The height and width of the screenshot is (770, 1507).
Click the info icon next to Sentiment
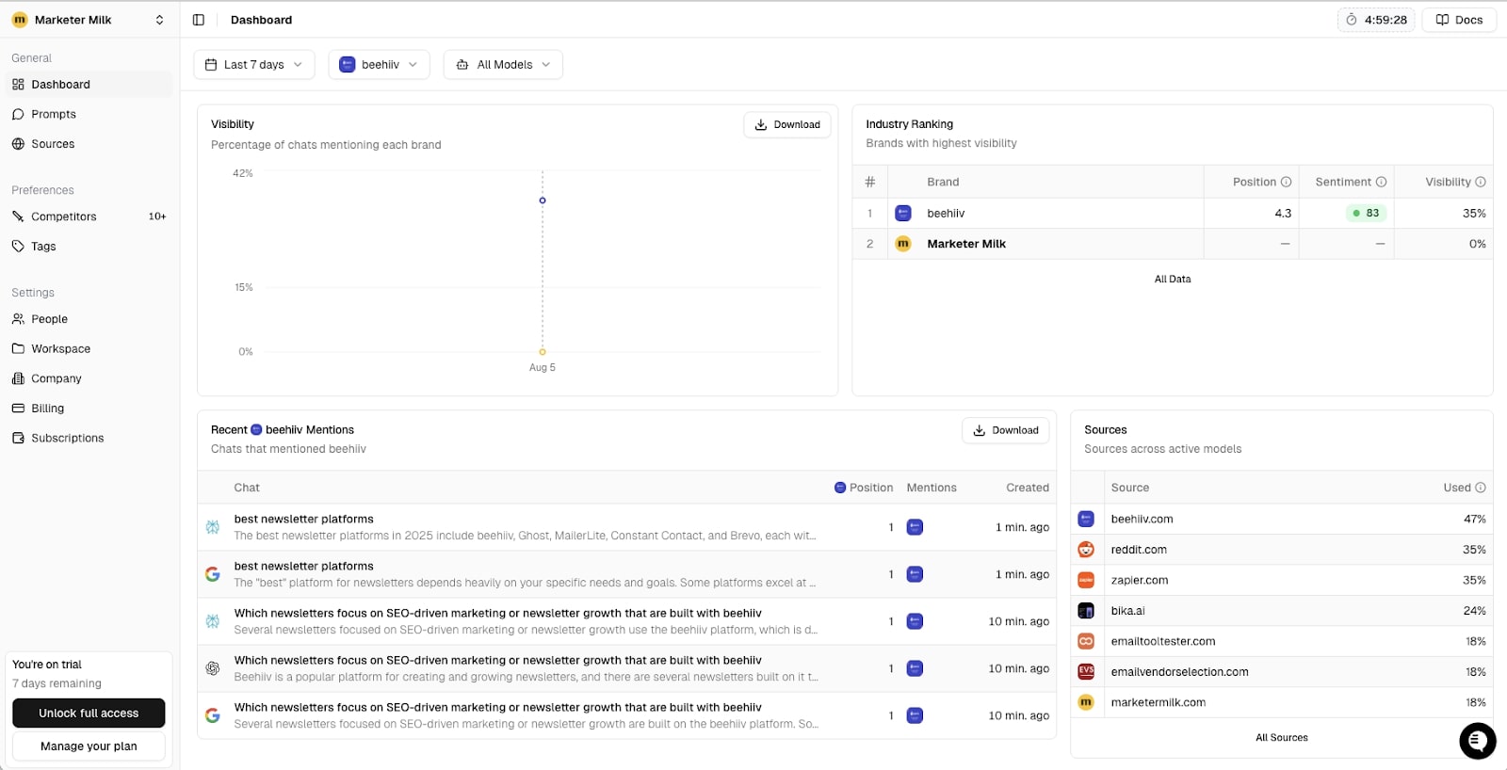(x=1381, y=182)
